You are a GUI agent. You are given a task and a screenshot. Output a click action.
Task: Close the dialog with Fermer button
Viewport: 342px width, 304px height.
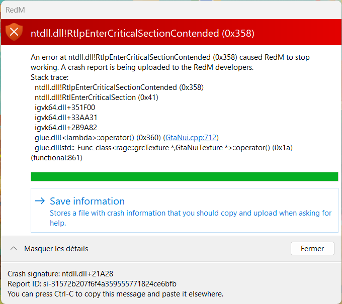pos(312,248)
